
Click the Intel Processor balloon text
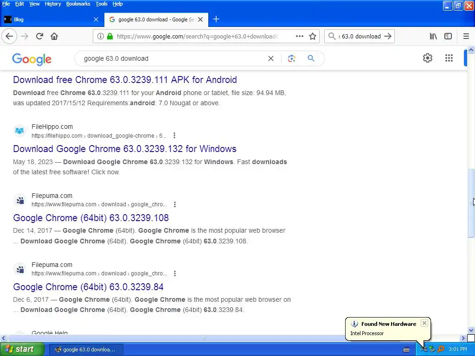(x=367, y=333)
